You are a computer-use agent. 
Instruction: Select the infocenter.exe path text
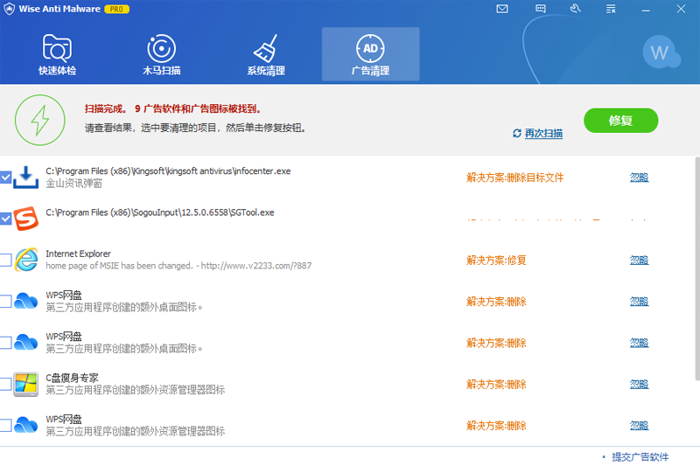coord(168,170)
